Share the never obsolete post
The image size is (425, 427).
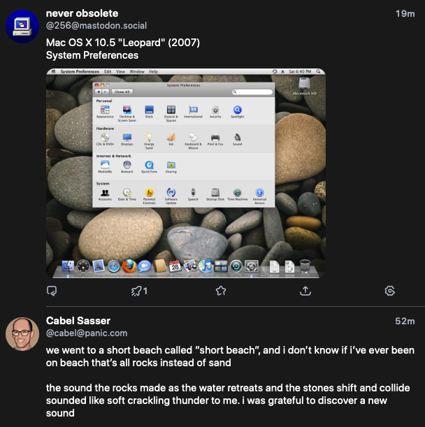305,291
